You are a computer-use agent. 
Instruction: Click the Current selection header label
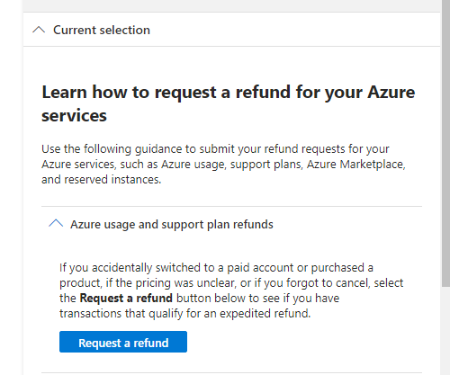(x=102, y=30)
